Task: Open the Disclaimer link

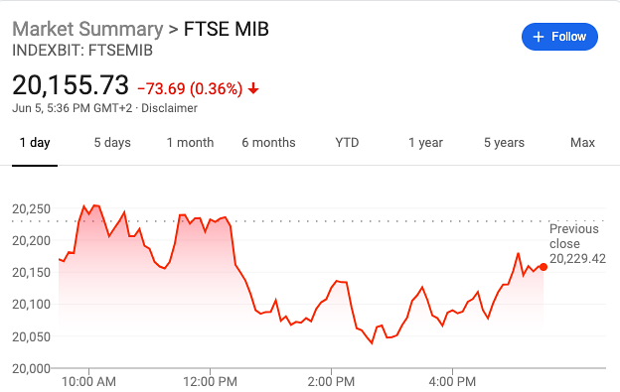Action: pos(169,108)
